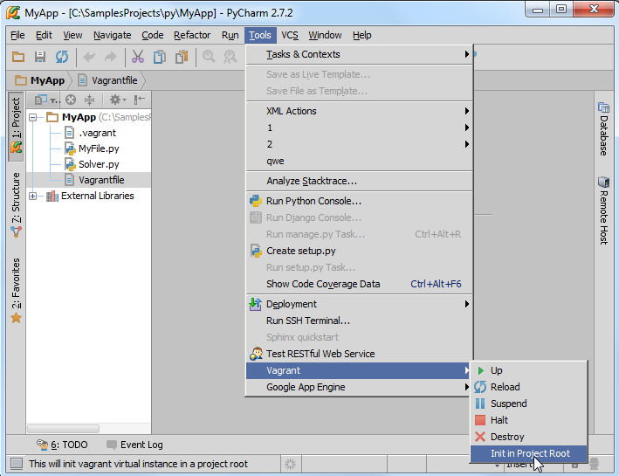619x476 pixels.
Task: Select Halt in Vagrant submenu
Action: tap(528, 420)
